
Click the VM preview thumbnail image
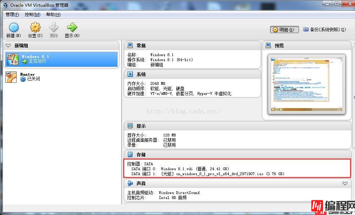pyautogui.click(x=306, y=85)
